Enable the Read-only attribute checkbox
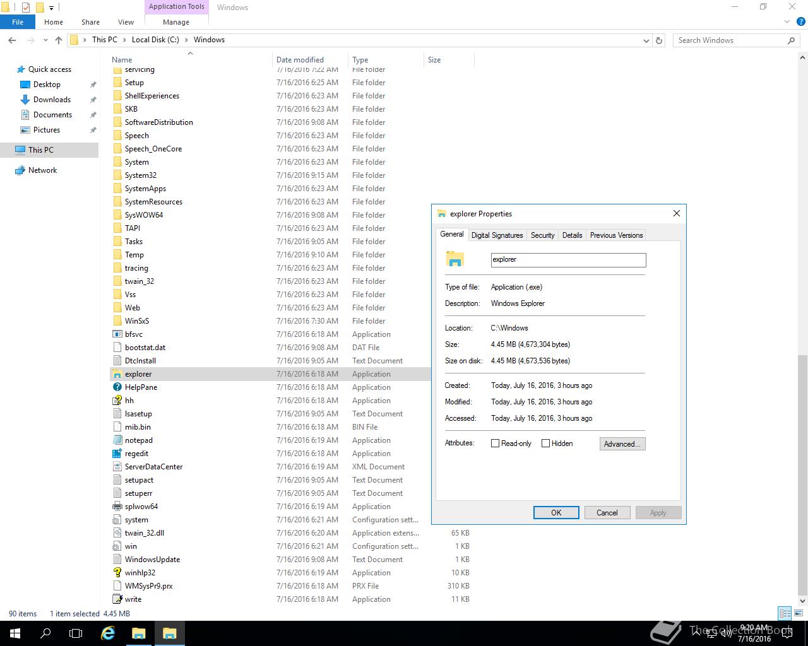This screenshot has height=646, width=808. (496, 443)
